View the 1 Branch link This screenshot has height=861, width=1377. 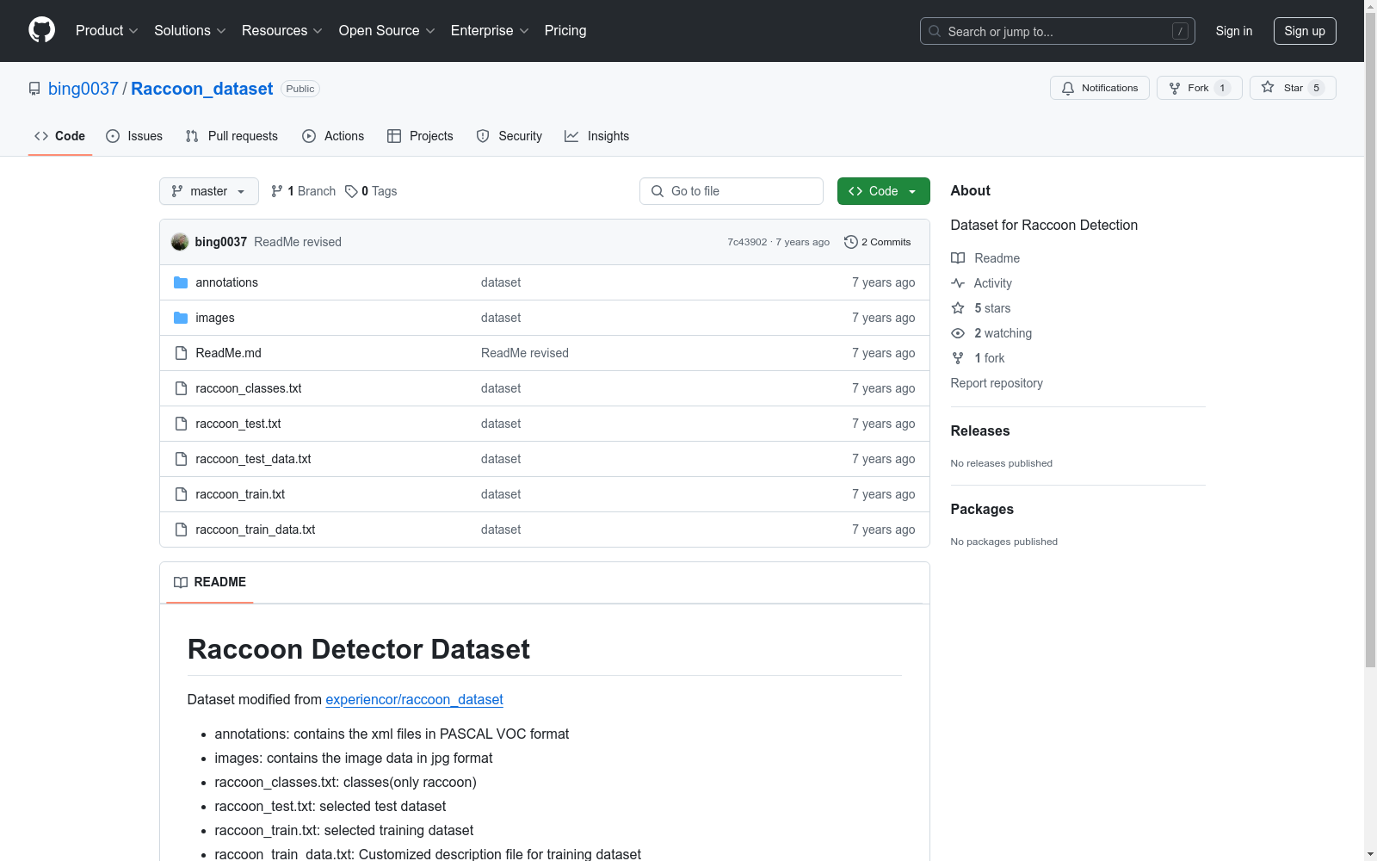(x=303, y=191)
